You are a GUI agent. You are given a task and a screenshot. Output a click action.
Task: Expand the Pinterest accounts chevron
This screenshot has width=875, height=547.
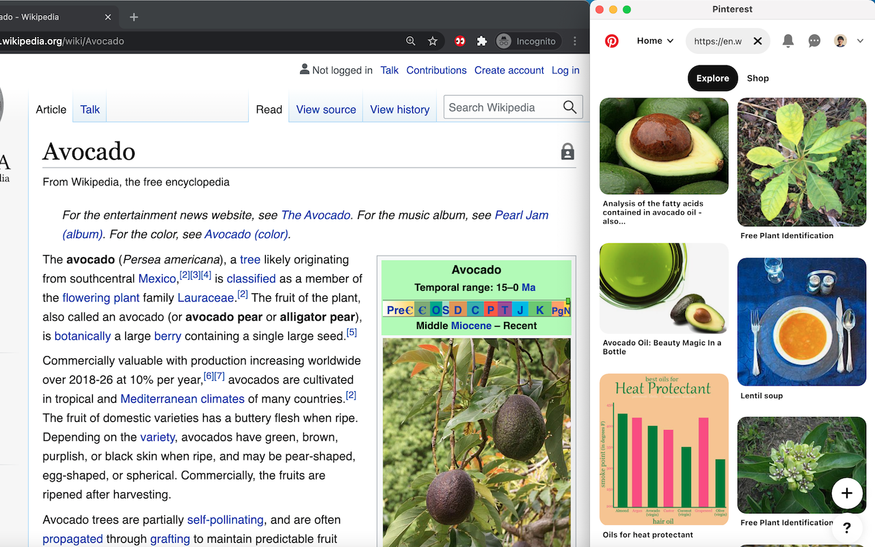coord(861,41)
